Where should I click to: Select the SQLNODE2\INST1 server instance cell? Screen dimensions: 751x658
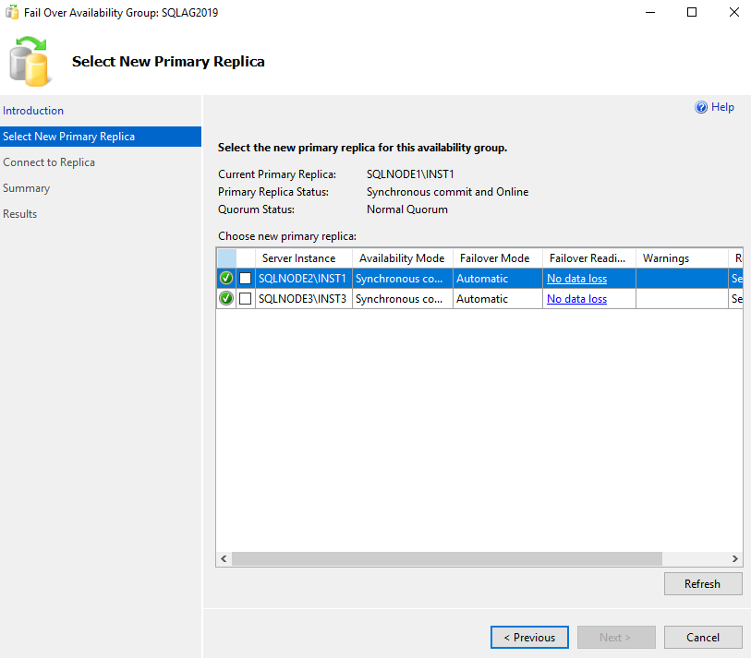tap(304, 279)
